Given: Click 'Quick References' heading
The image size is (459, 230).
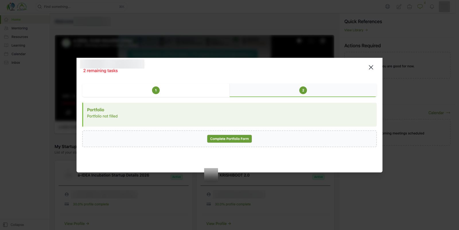Looking at the screenshot, I should click(x=363, y=22).
